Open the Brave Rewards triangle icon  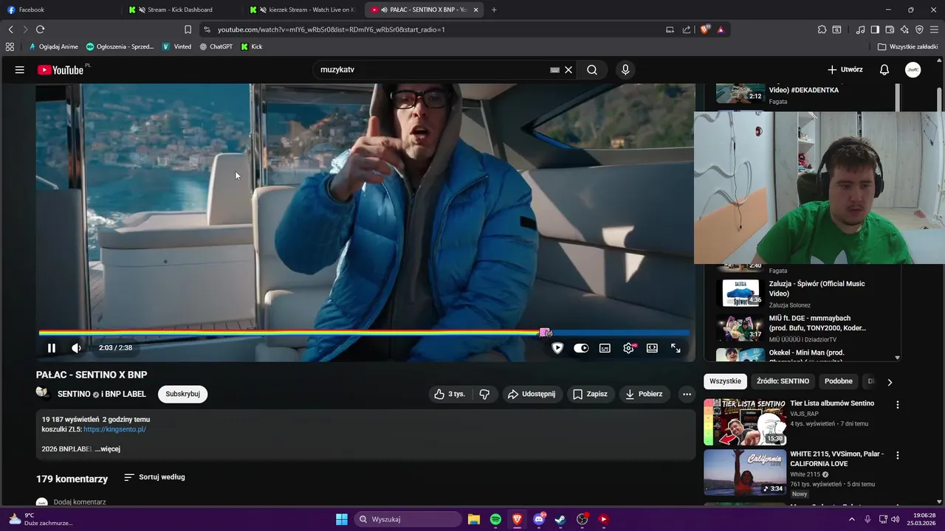coord(721,29)
